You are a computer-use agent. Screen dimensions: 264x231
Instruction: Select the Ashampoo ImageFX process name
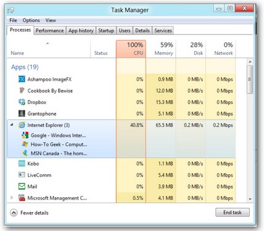click(49, 79)
